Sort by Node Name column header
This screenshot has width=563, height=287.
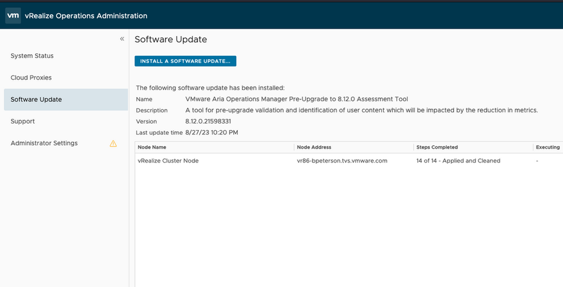point(152,147)
